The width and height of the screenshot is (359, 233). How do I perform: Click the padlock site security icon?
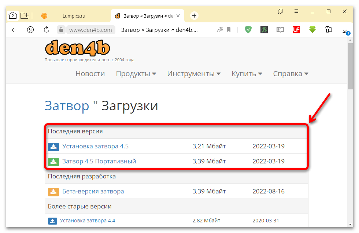pos(61,30)
